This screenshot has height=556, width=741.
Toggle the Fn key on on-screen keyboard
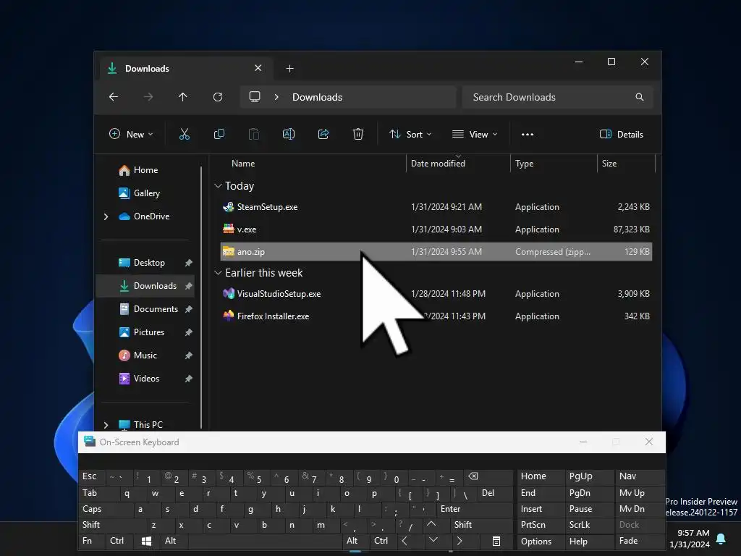[x=92, y=541]
